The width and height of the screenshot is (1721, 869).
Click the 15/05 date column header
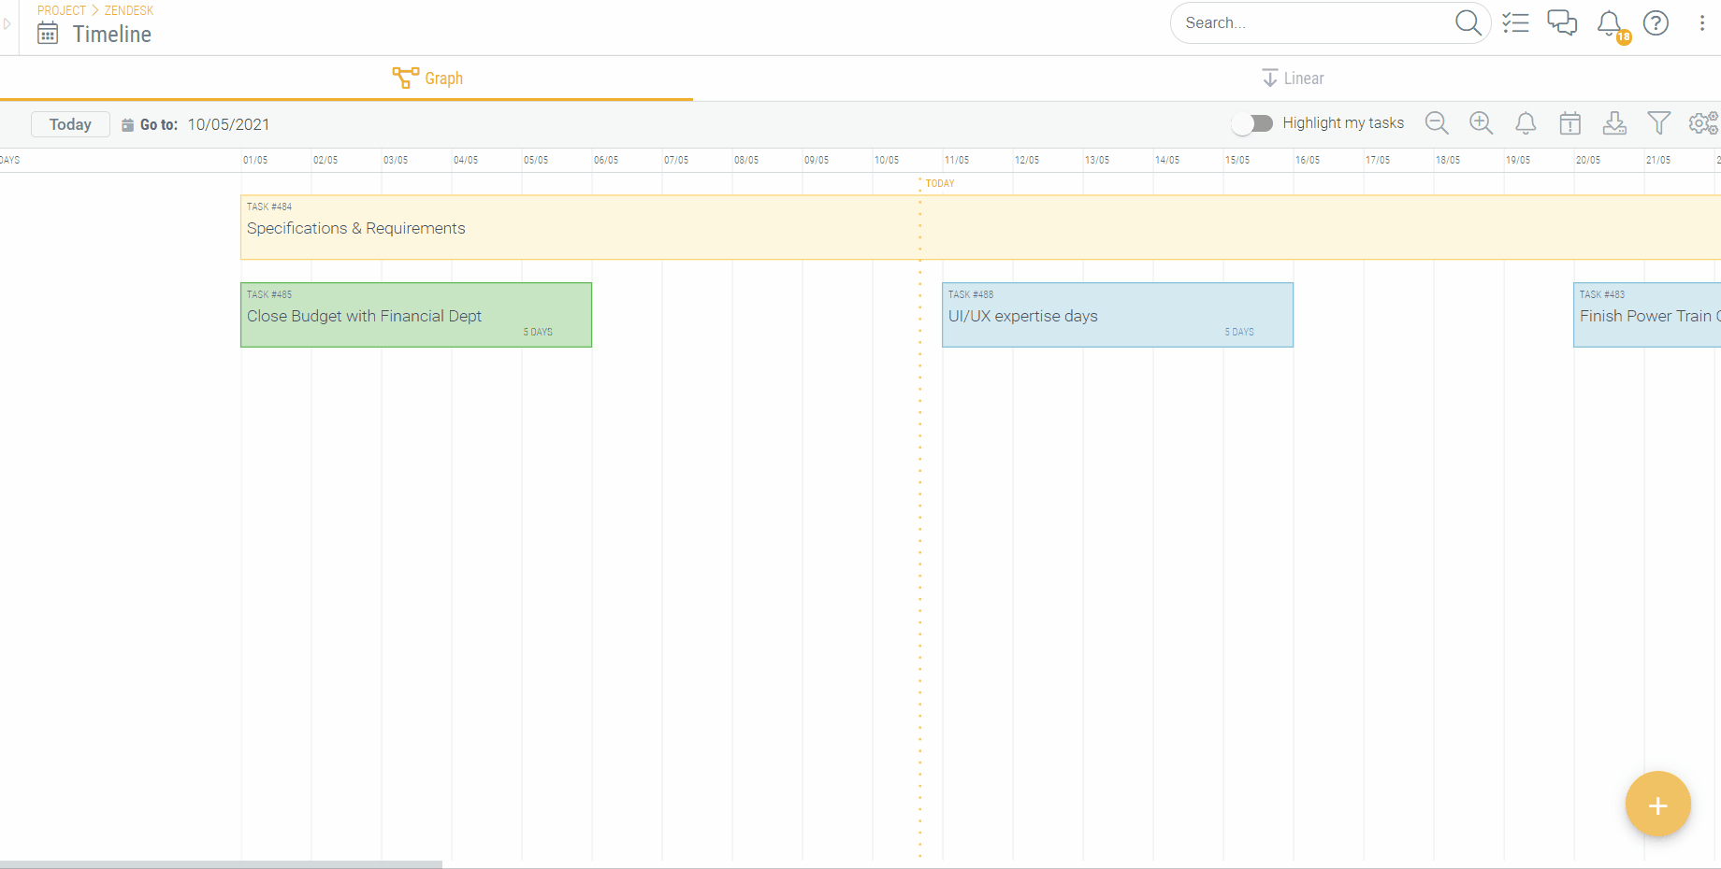(1237, 160)
